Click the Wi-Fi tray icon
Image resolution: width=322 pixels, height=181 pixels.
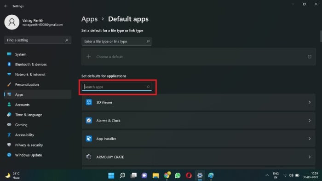pyautogui.click(x=285, y=175)
